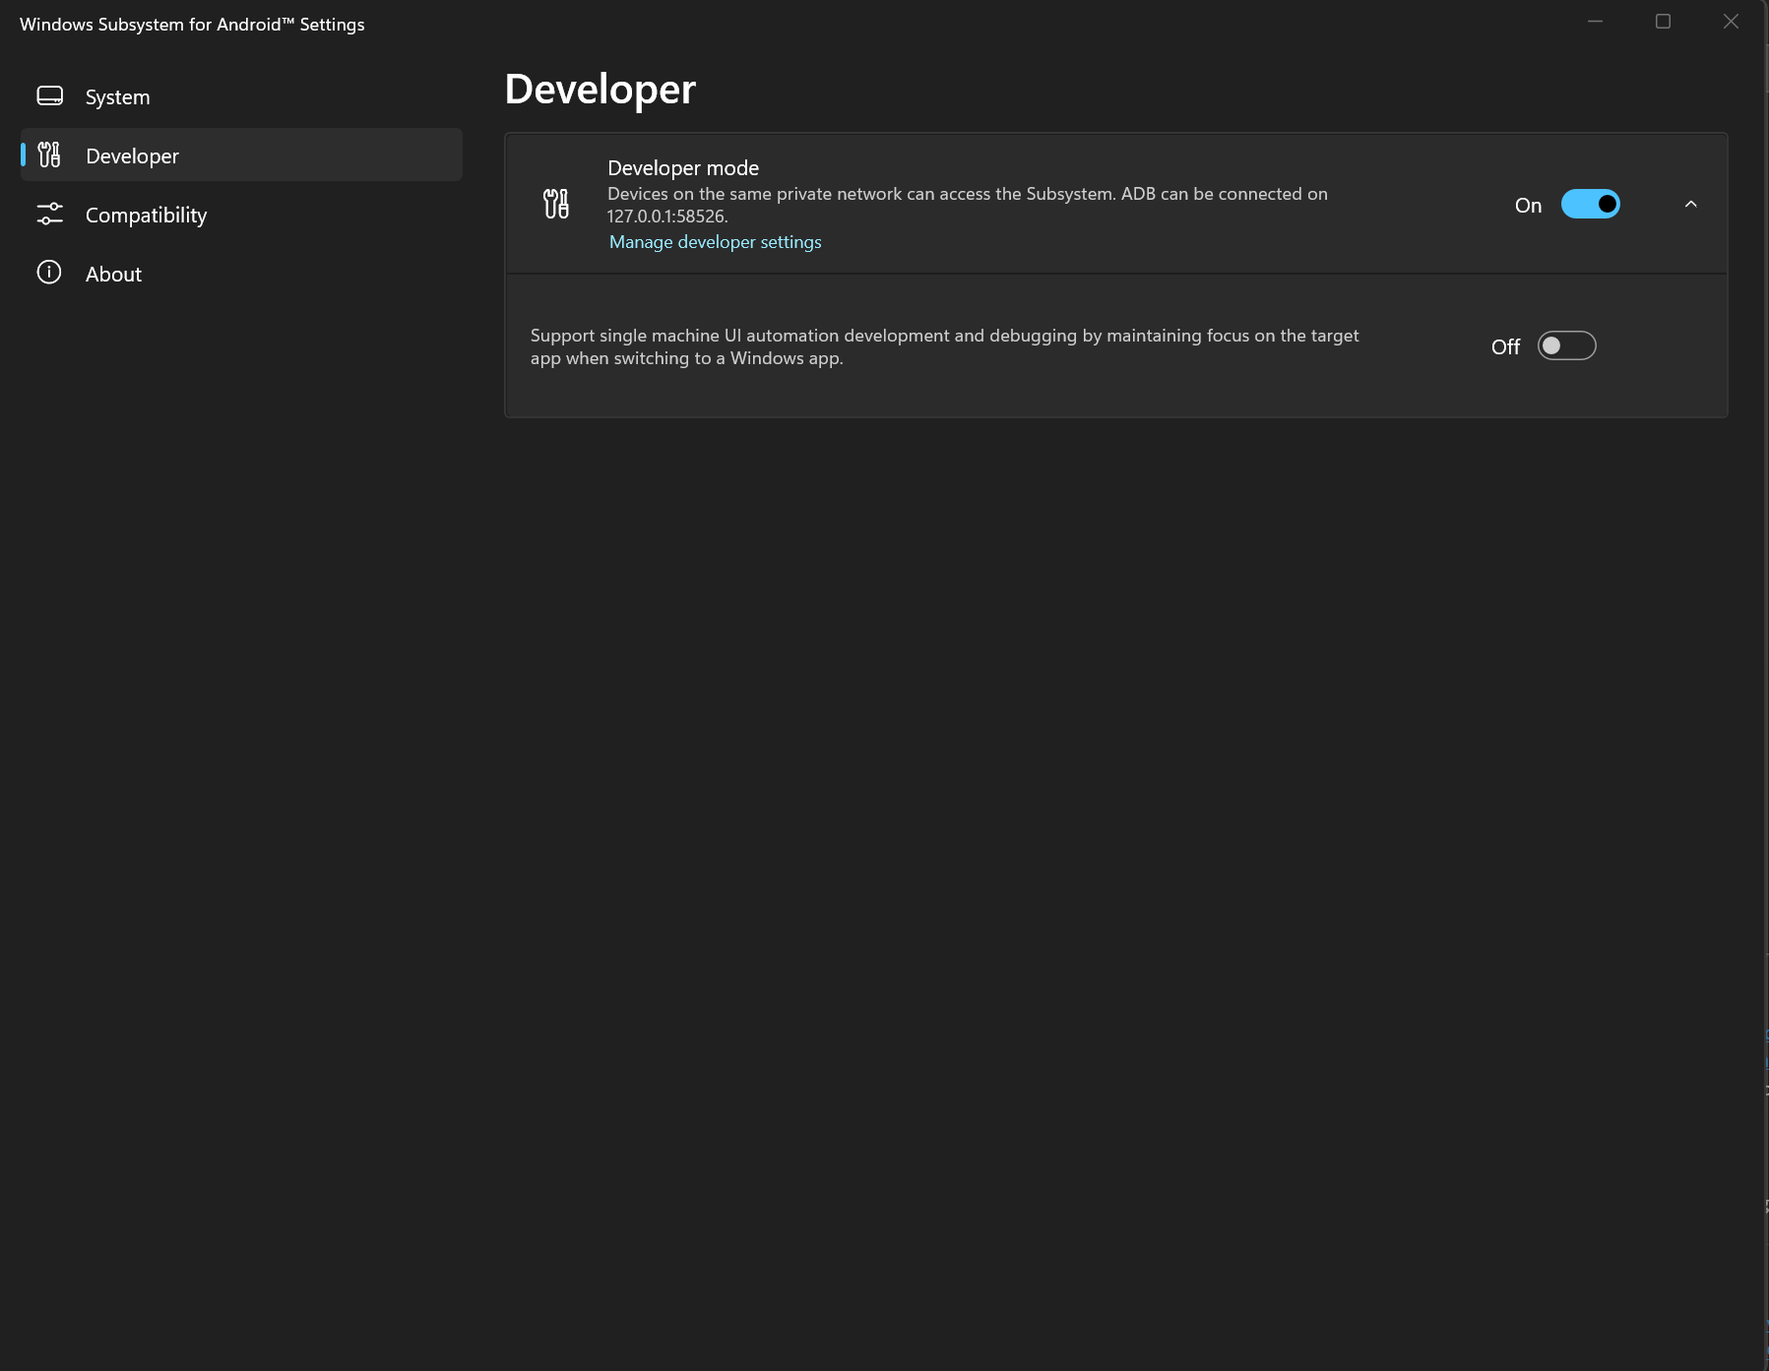
Task: Click the Off label beside automation toggle
Action: (x=1505, y=347)
